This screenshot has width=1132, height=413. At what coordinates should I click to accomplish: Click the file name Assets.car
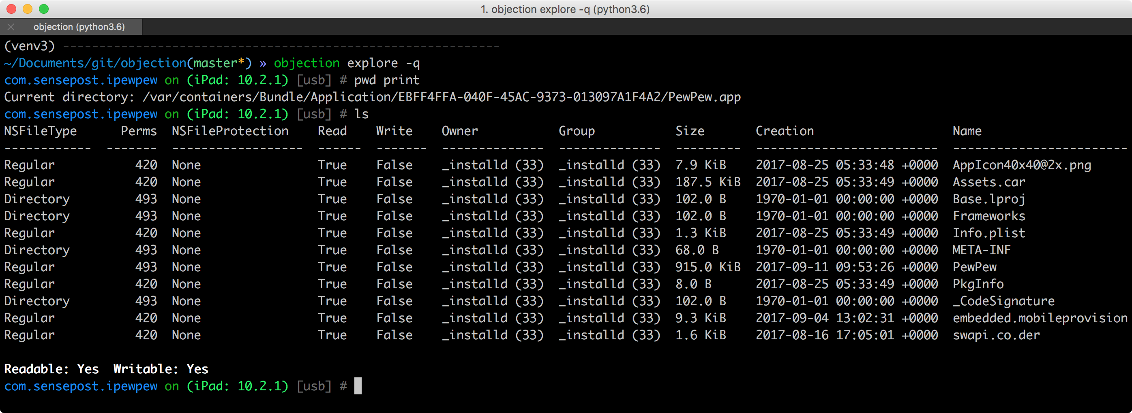click(x=989, y=182)
